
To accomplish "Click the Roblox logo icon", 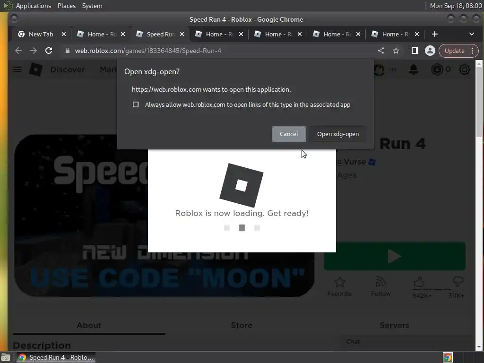I will click(36, 69).
